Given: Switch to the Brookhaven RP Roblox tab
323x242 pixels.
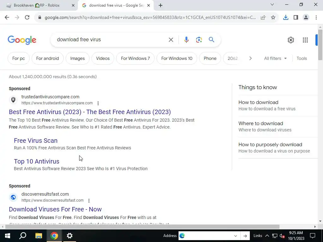Looking at the screenshot, I should (39, 6).
